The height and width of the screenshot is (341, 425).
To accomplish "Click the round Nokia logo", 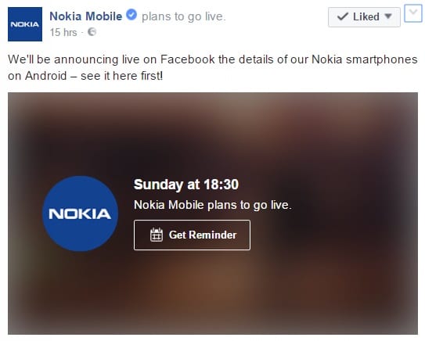I will coord(81,214).
